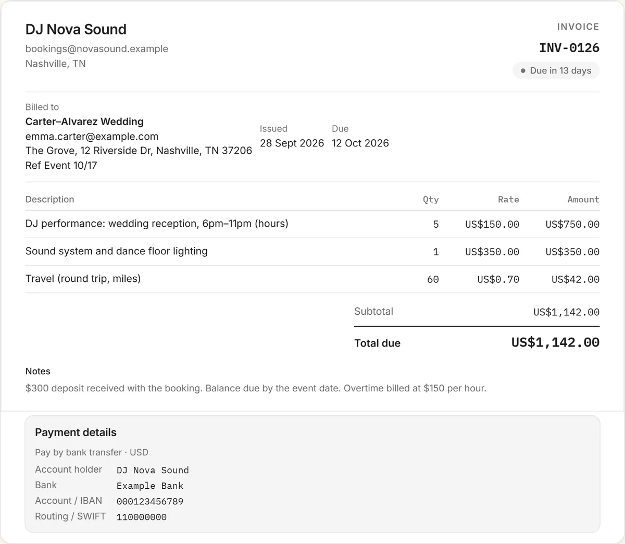This screenshot has width=625, height=544.
Task: Click emma.carter@example.com client email
Action: (x=92, y=137)
